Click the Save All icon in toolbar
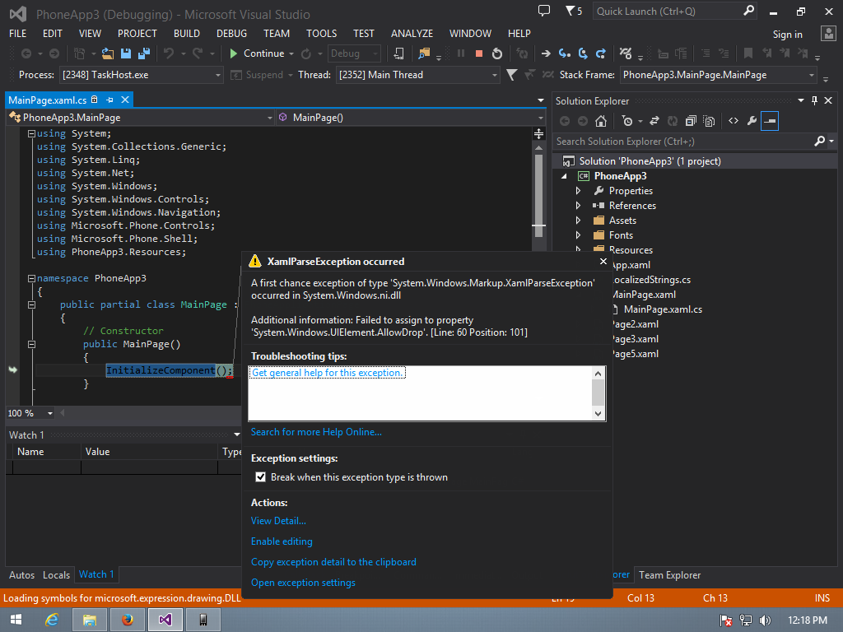 pos(144,53)
